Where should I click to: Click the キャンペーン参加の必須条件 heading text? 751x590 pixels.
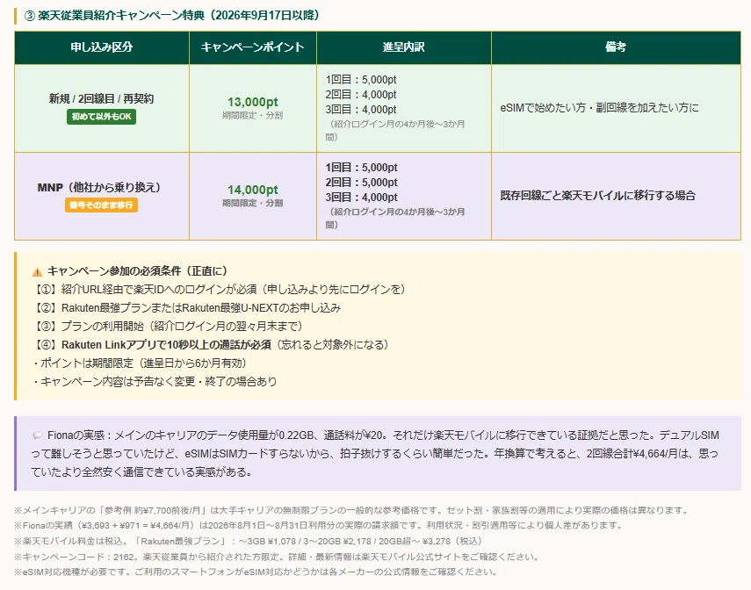click(x=138, y=271)
